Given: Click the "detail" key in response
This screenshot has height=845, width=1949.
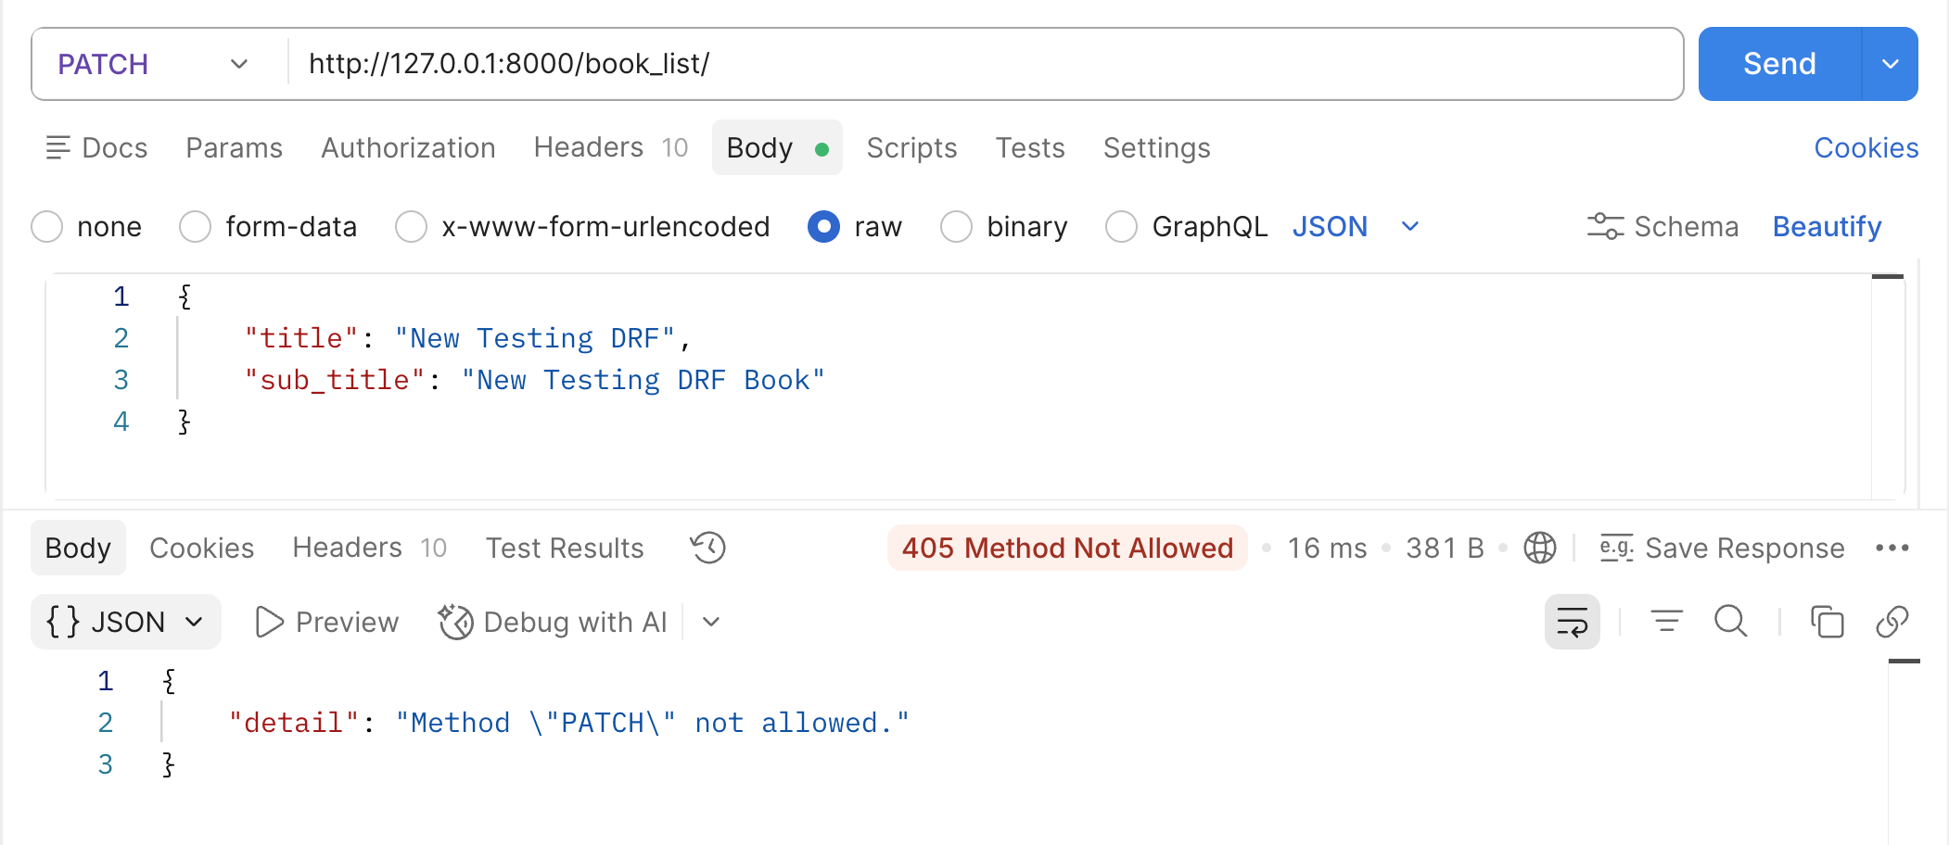Looking at the screenshot, I should pyautogui.click(x=294, y=723).
